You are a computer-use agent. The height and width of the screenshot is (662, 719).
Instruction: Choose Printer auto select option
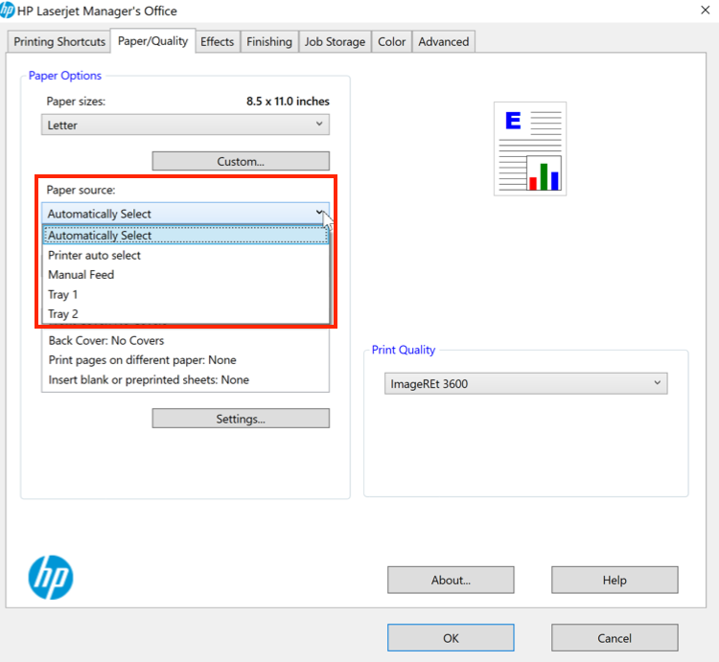(x=186, y=255)
